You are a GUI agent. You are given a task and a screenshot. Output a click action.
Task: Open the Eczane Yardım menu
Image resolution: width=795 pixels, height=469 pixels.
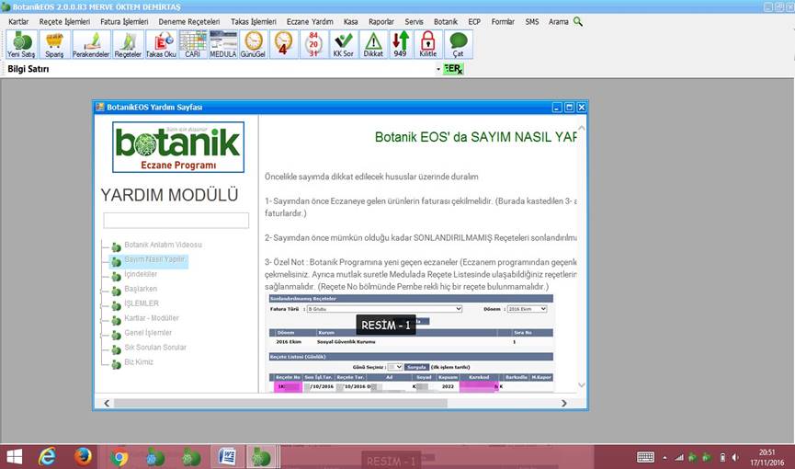pos(310,21)
